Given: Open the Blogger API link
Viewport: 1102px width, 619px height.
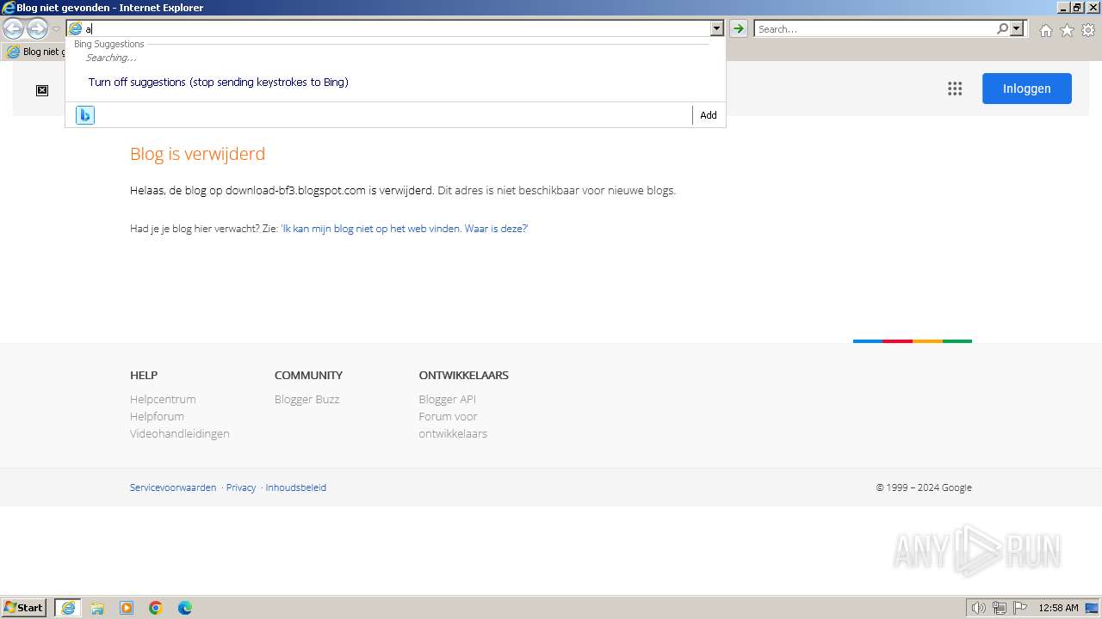Looking at the screenshot, I should [x=447, y=399].
